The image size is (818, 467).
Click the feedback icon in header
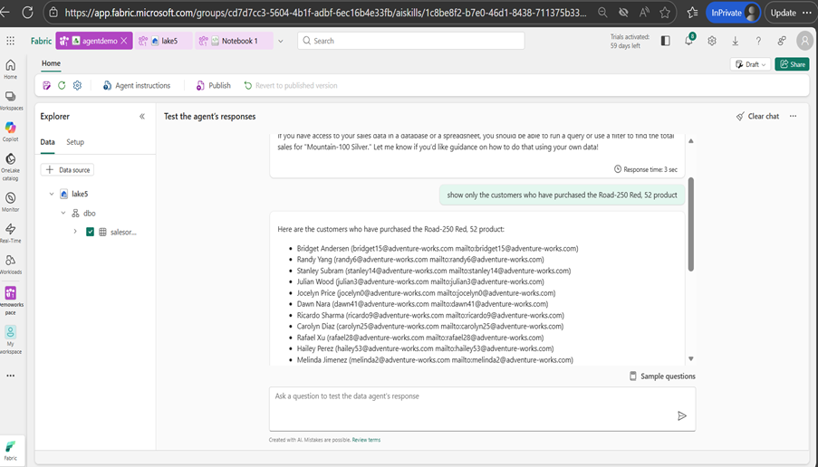[x=782, y=41]
